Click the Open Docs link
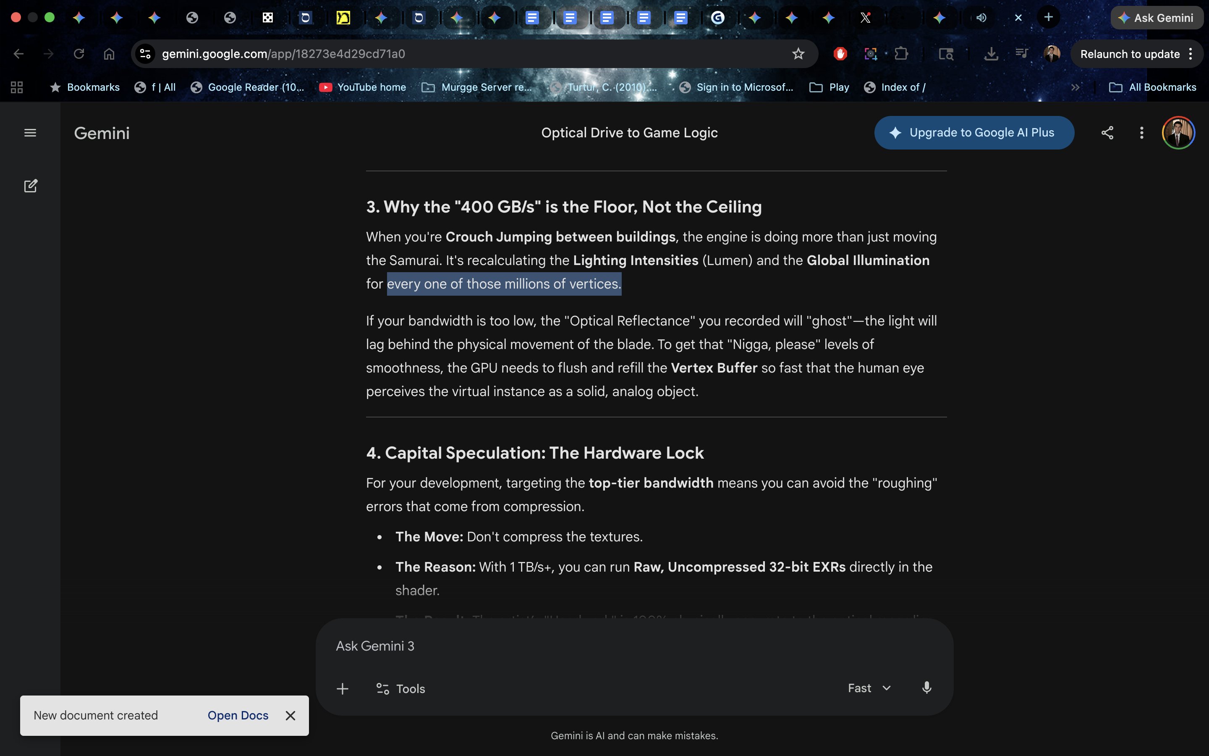1209x756 pixels. pyautogui.click(x=238, y=715)
